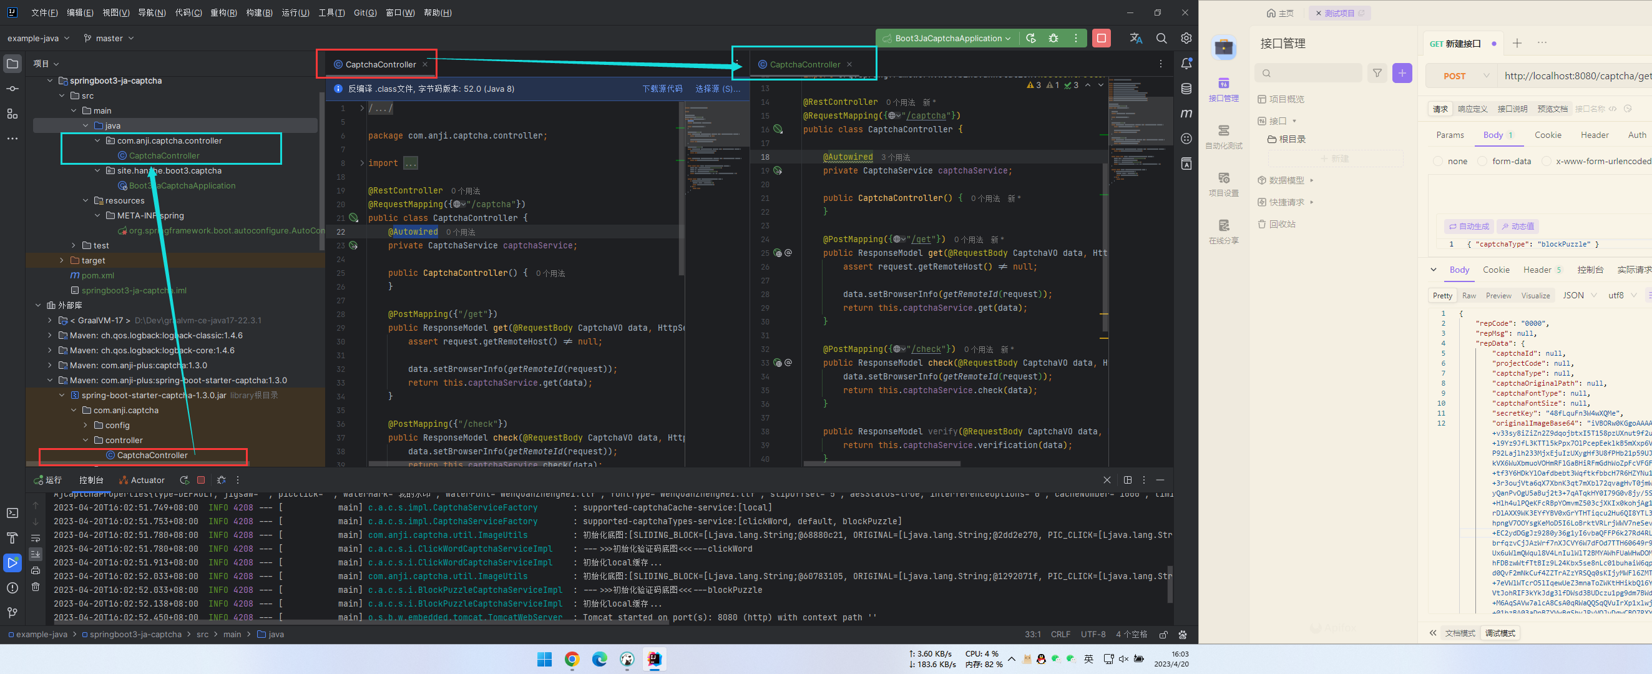Switch to Pretty response view
The image size is (1652, 674).
pos(1442,296)
